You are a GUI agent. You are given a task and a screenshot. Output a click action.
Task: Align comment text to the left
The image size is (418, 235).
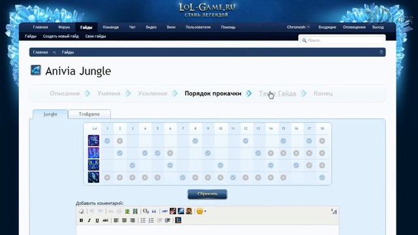[x=116, y=221]
